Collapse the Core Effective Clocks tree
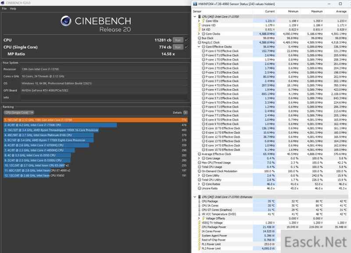The width and height of the screenshot is (351, 253). click(199, 47)
